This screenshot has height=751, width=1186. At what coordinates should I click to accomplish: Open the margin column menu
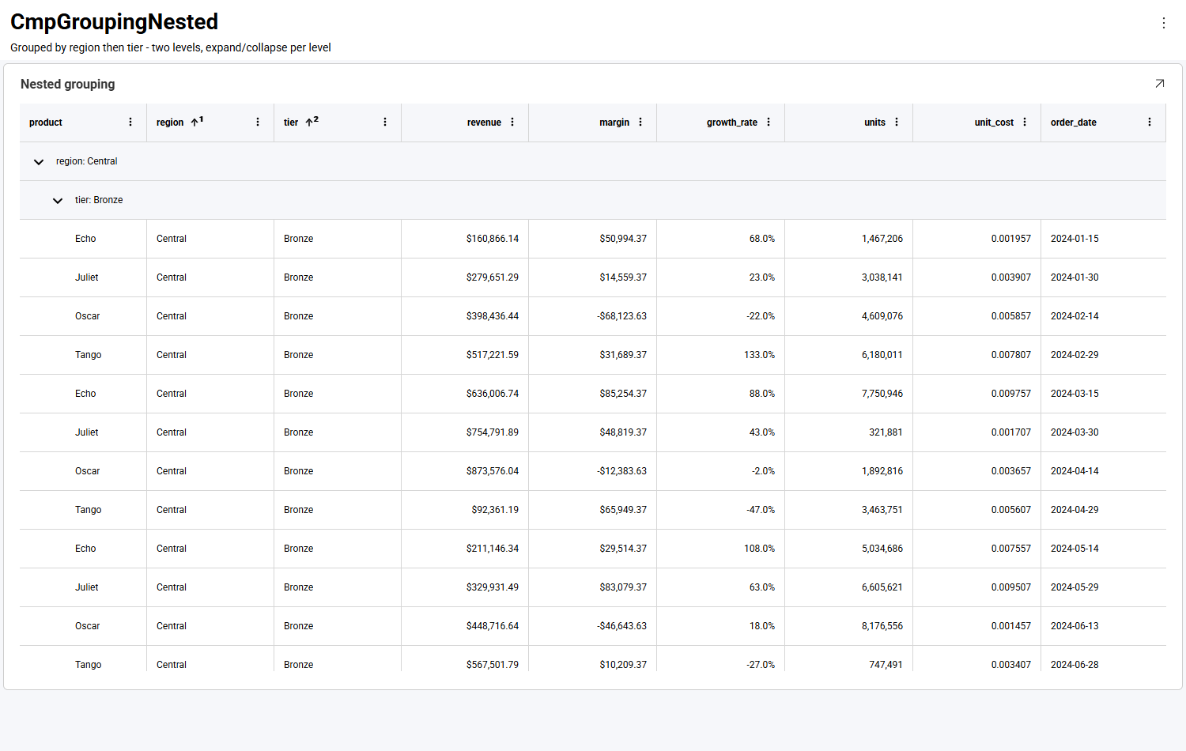coord(640,123)
